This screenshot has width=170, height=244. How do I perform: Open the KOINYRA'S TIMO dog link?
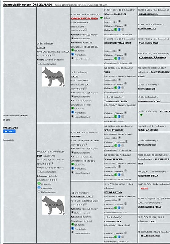pyautogui.click(x=113, y=192)
